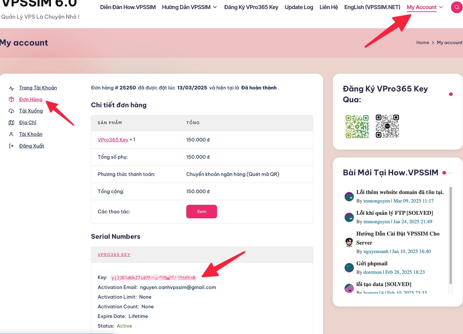Go to Home in the breadcrumb
The height and width of the screenshot is (334, 463).
(422, 43)
